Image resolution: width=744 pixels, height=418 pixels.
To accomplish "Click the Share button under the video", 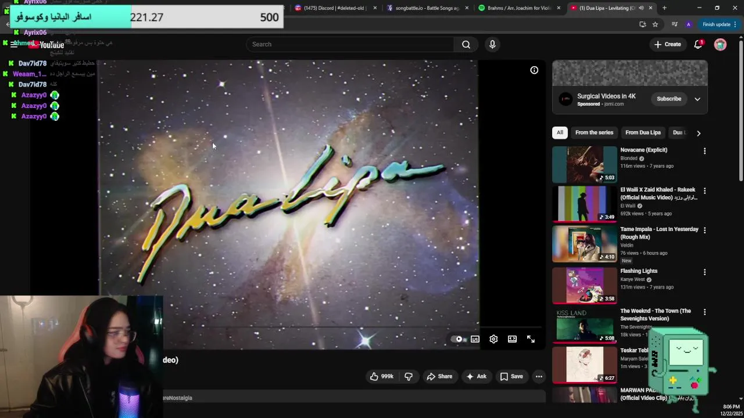I will [439, 376].
